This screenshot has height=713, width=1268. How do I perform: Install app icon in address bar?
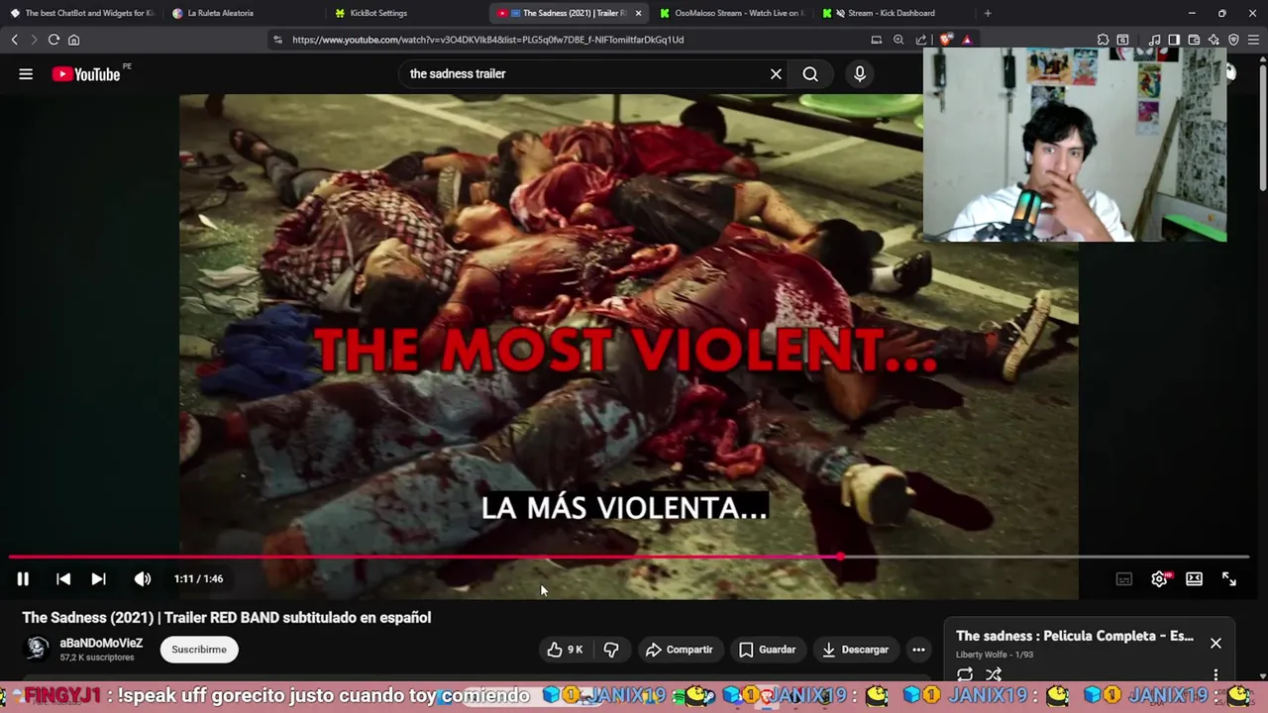tap(876, 40)
